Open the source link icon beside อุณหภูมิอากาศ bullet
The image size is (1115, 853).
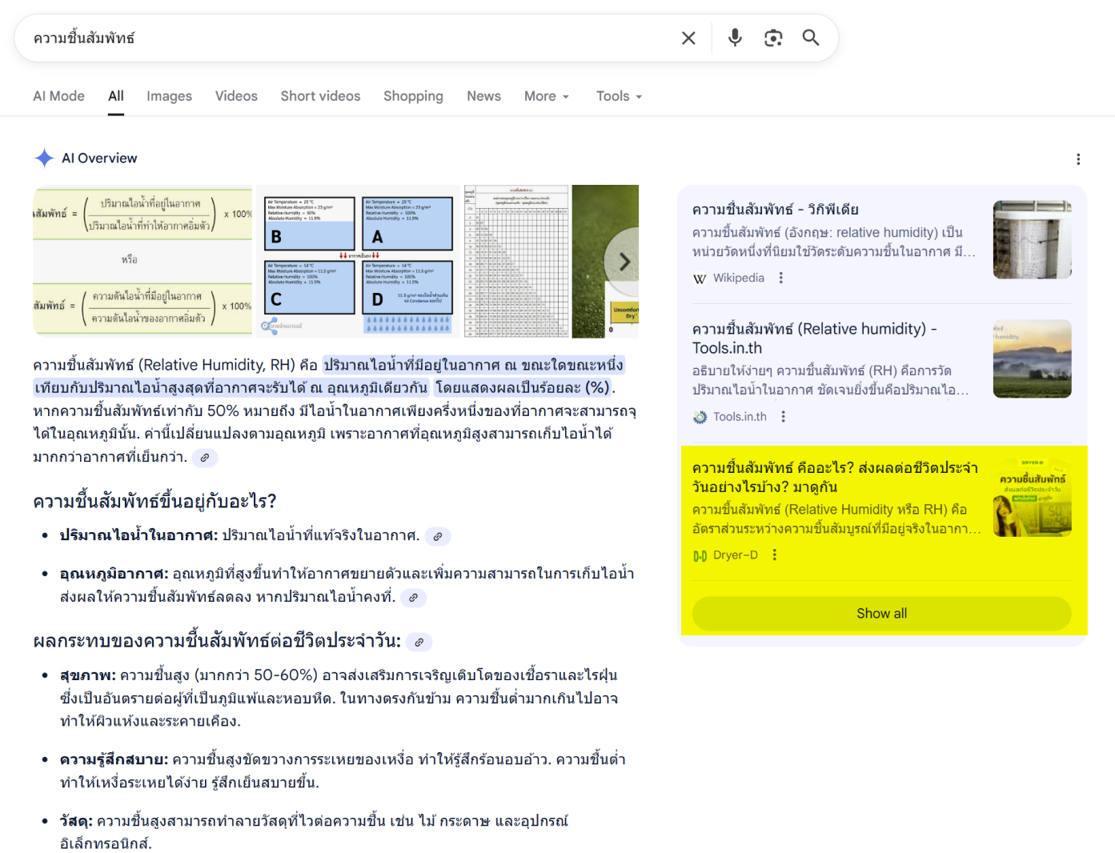click(x=414, y=598)
